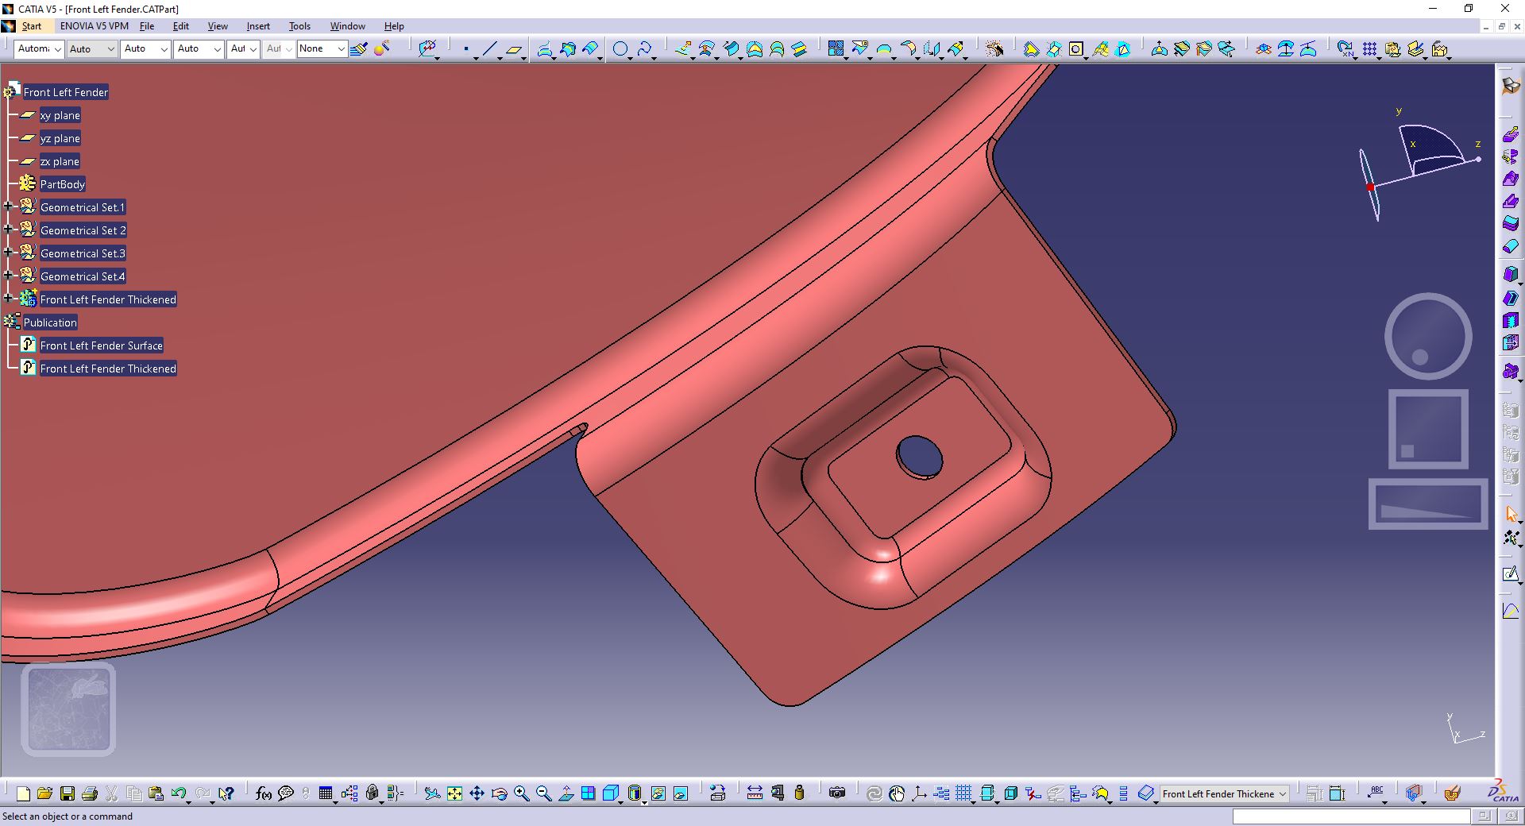Select the Line tool in top toolbar
Screen dimensions: 1525x826
tap(489, 49)
